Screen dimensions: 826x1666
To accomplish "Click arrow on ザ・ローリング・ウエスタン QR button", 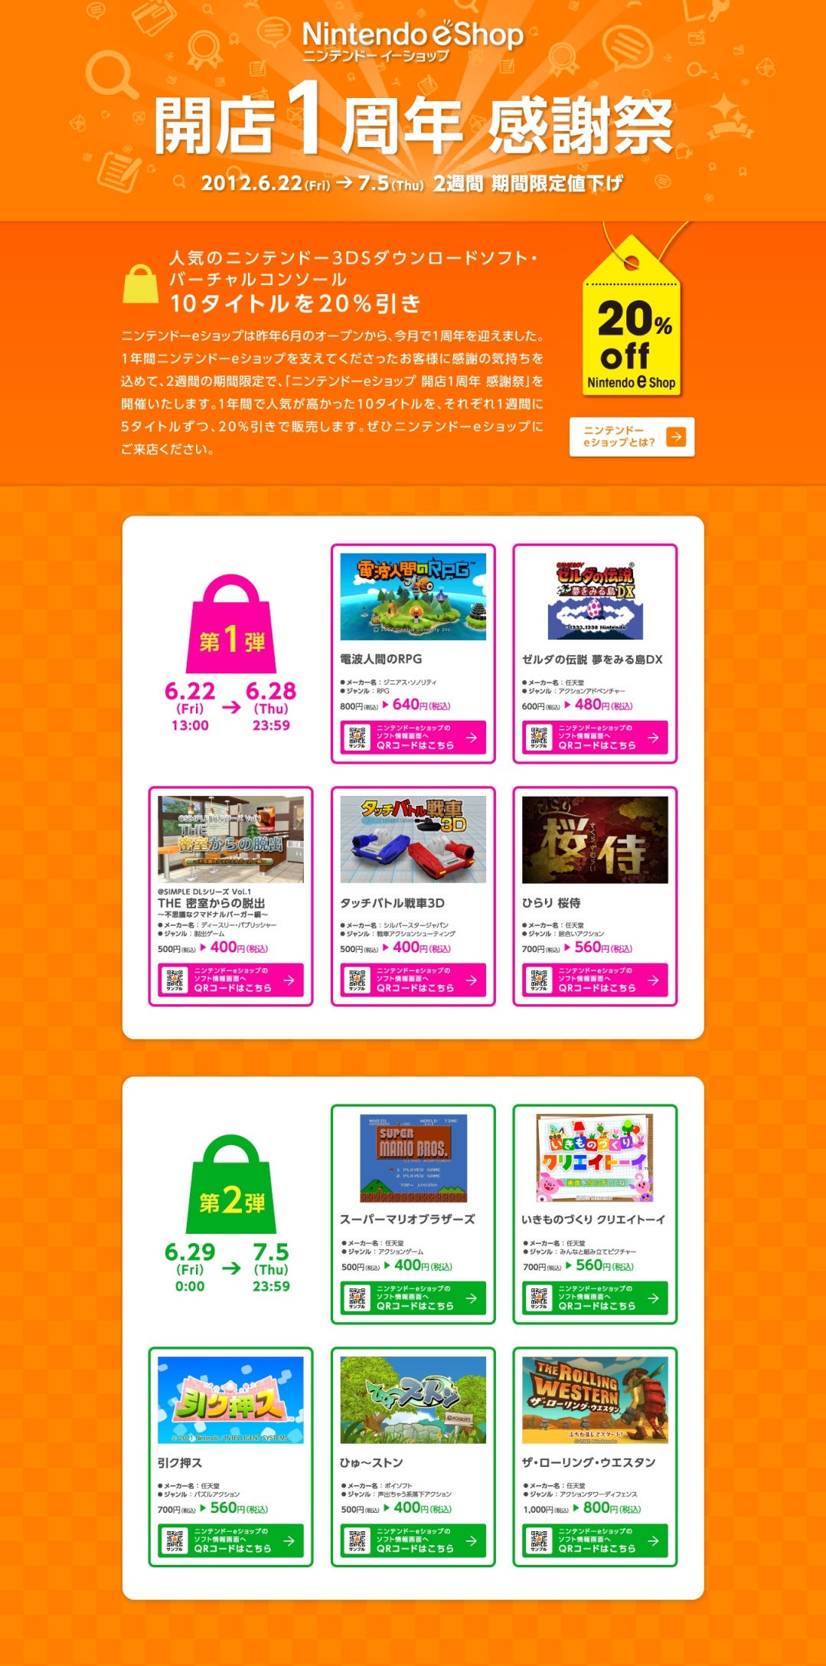I will [x=653, y=1540].
